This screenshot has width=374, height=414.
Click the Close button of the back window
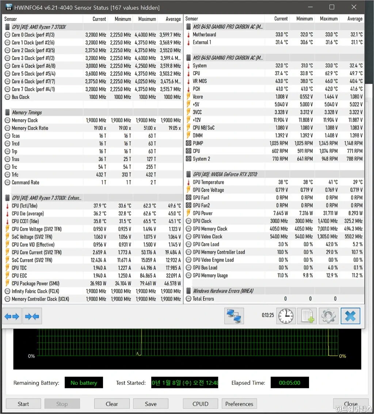pyautogui.click(x=351, y=404)
